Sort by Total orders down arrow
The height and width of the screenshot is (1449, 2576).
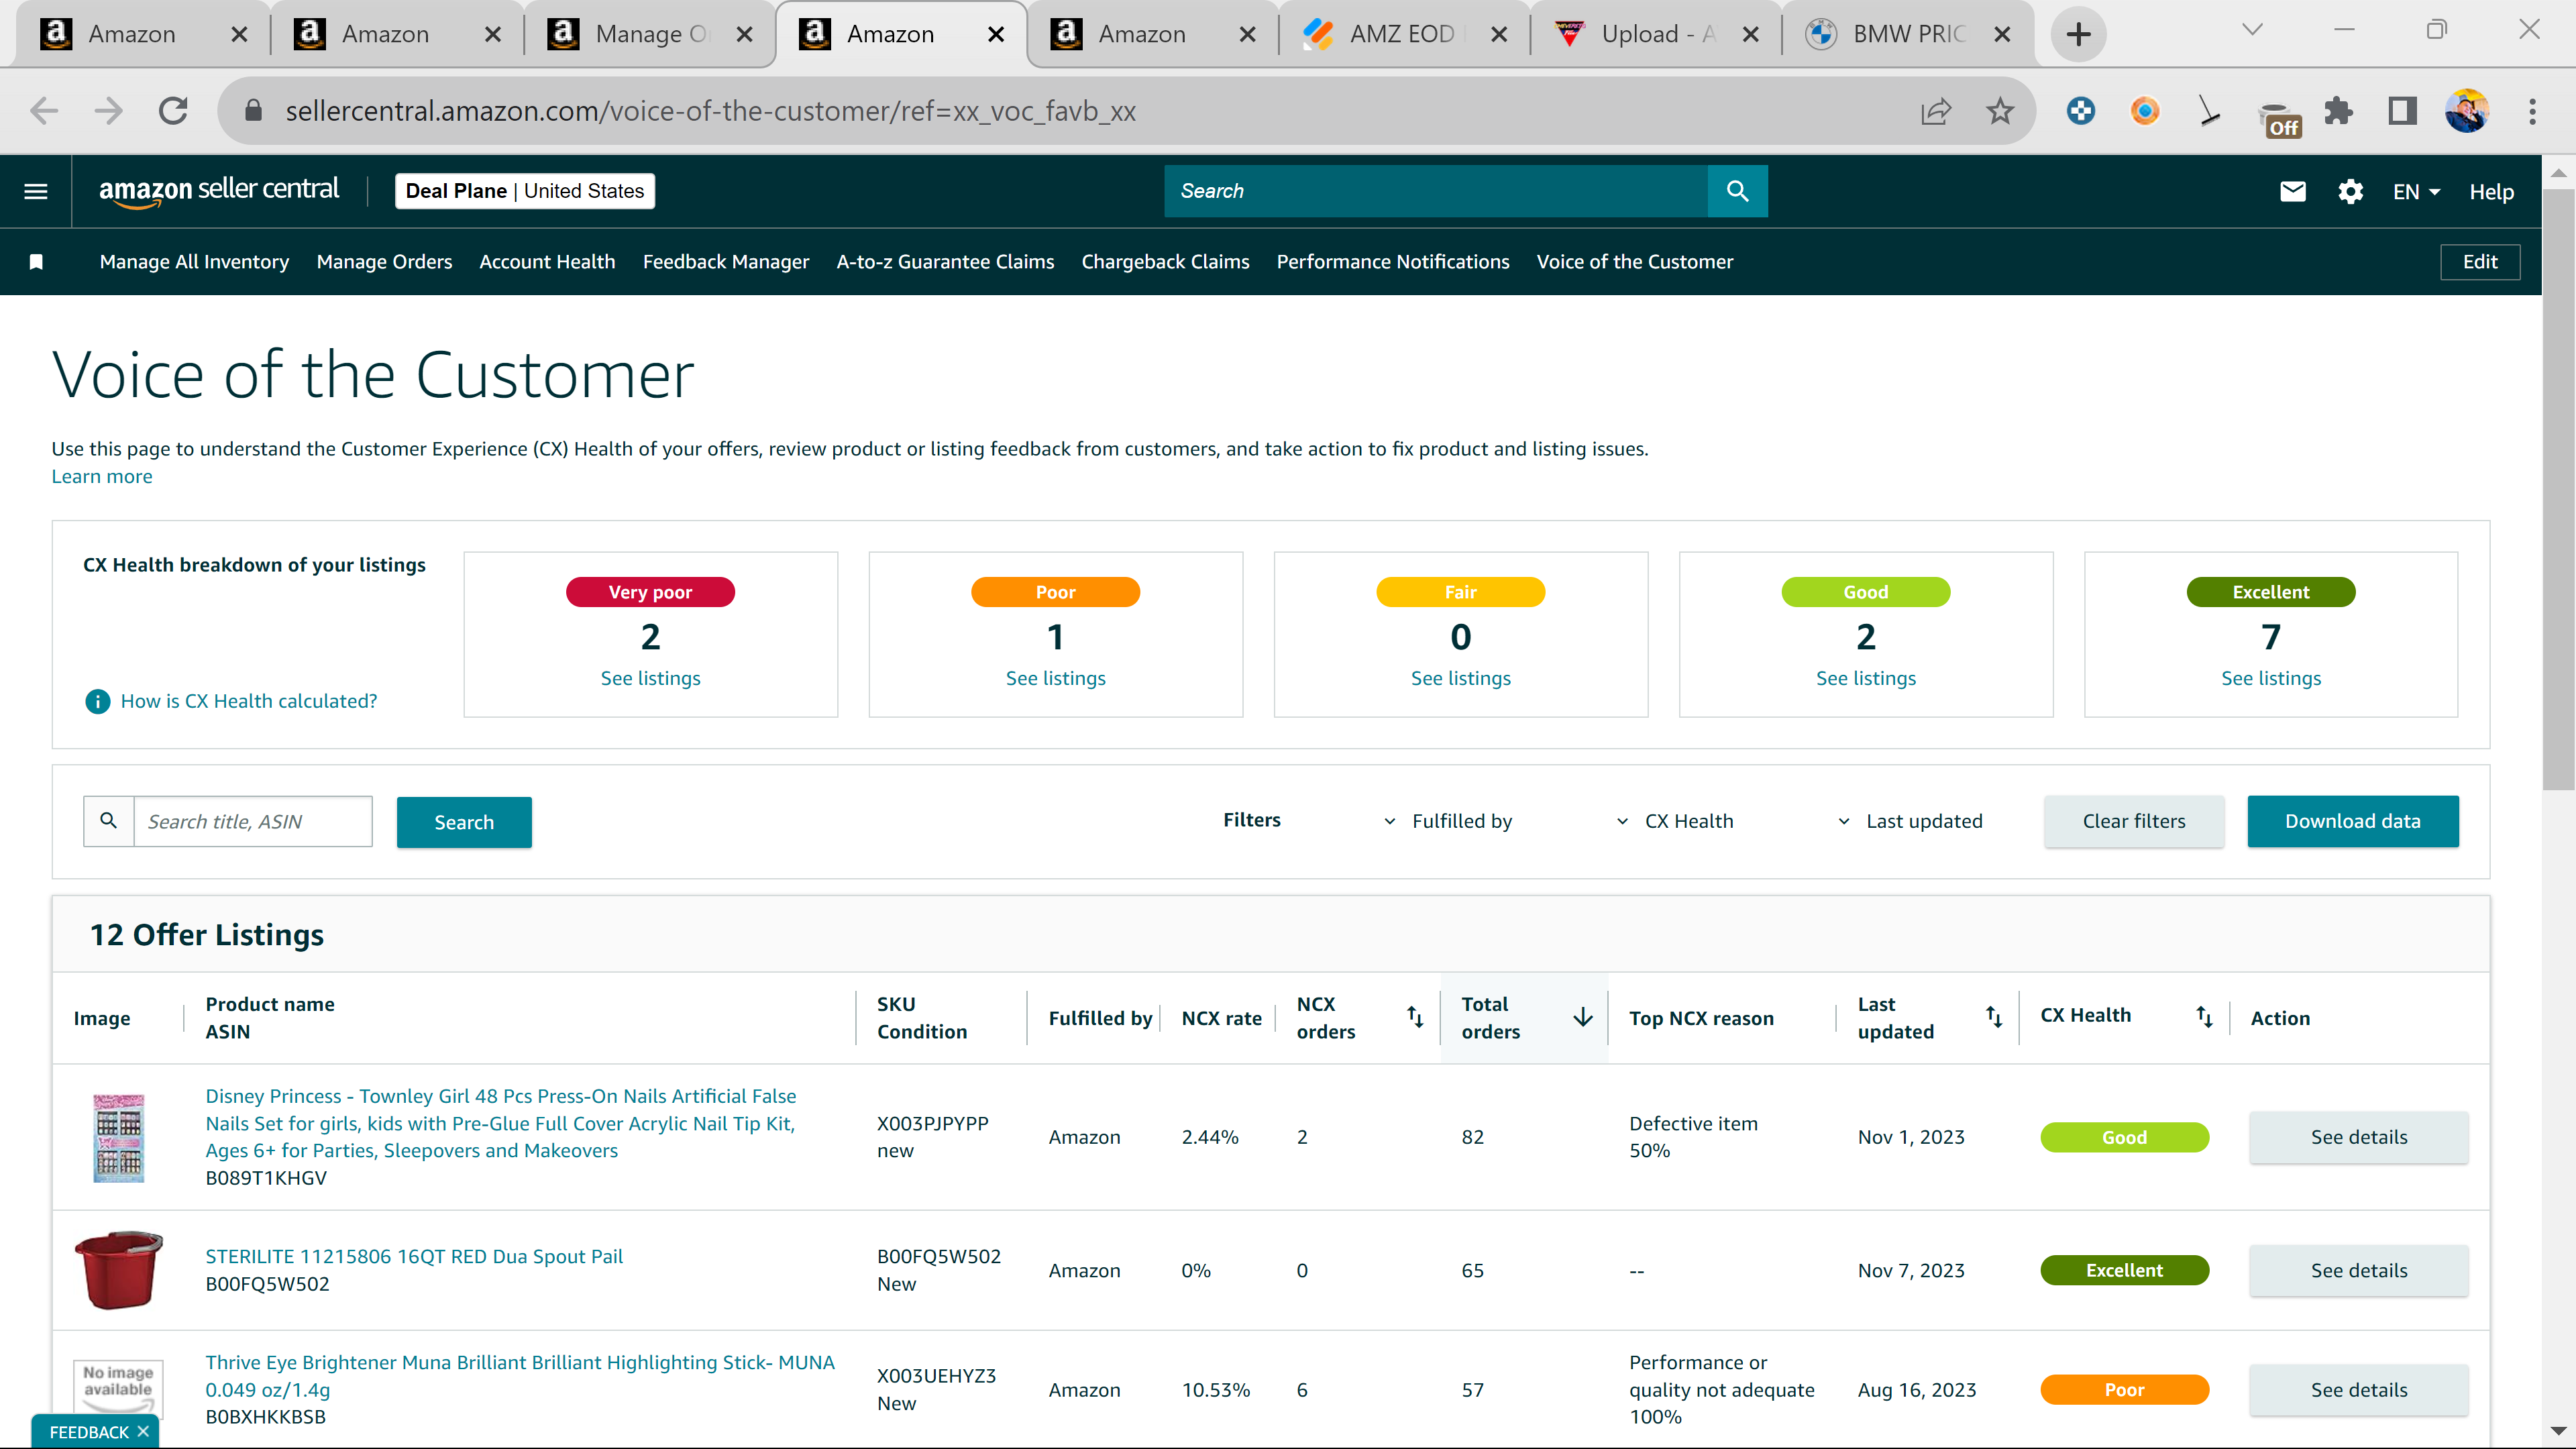click(1582, 1017)
